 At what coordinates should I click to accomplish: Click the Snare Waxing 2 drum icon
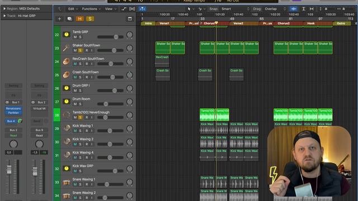point(67,195)
